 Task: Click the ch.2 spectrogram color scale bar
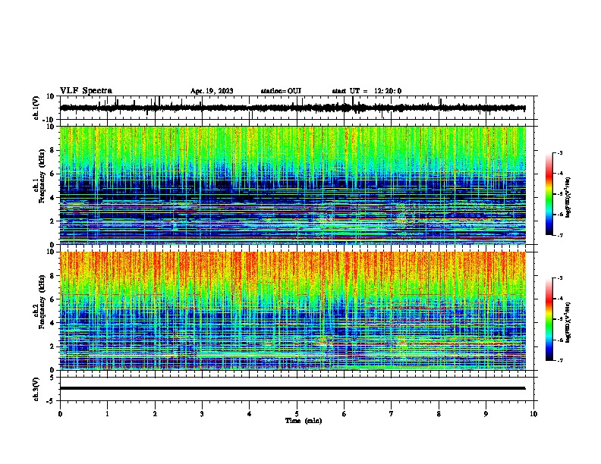pyautogui.click(x=549, y=319)
